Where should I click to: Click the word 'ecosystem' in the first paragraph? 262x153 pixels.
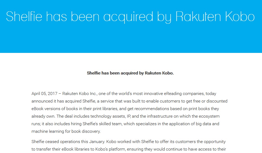pyautogui.click(x=209, y=116)
